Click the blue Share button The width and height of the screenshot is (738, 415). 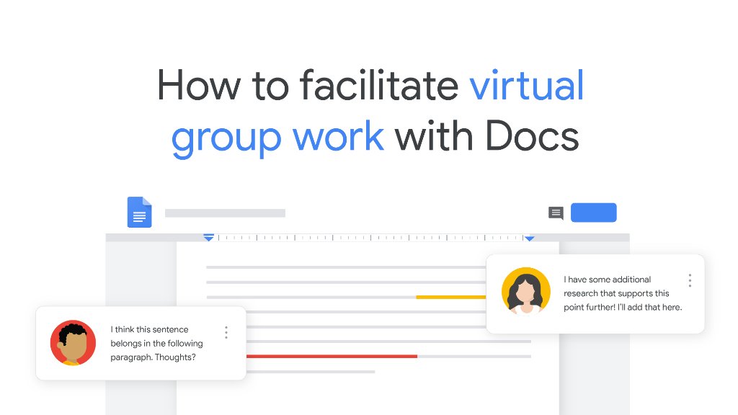click(594, 213)
